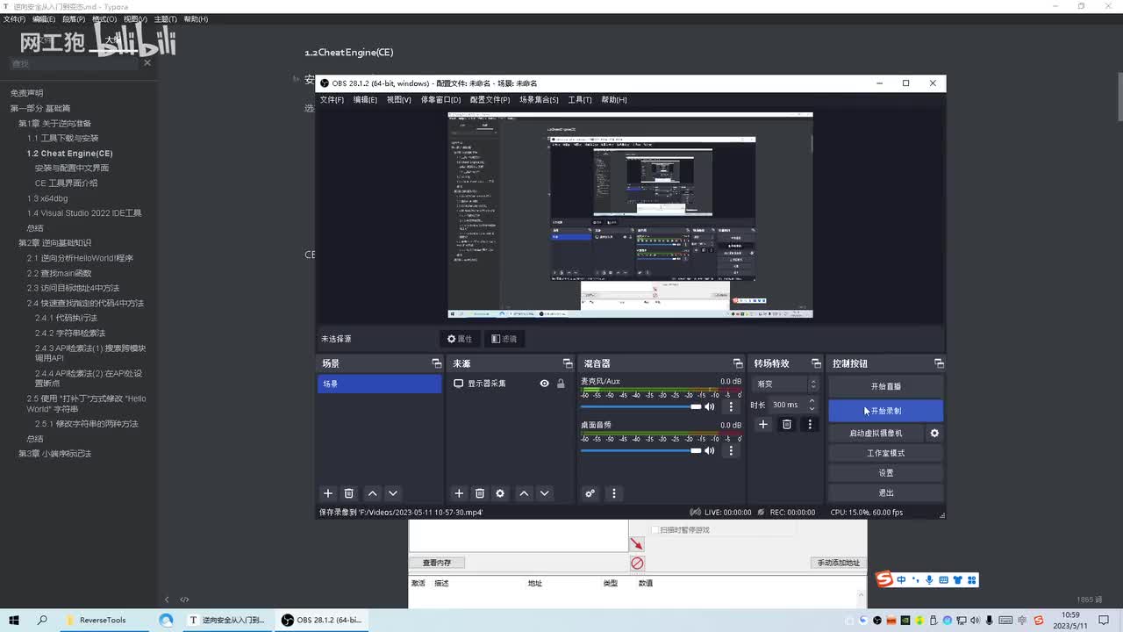Viewport: 1123px width, 632px height.
Task: Open virtual camera settings gear icon
Action: (934, 433)
